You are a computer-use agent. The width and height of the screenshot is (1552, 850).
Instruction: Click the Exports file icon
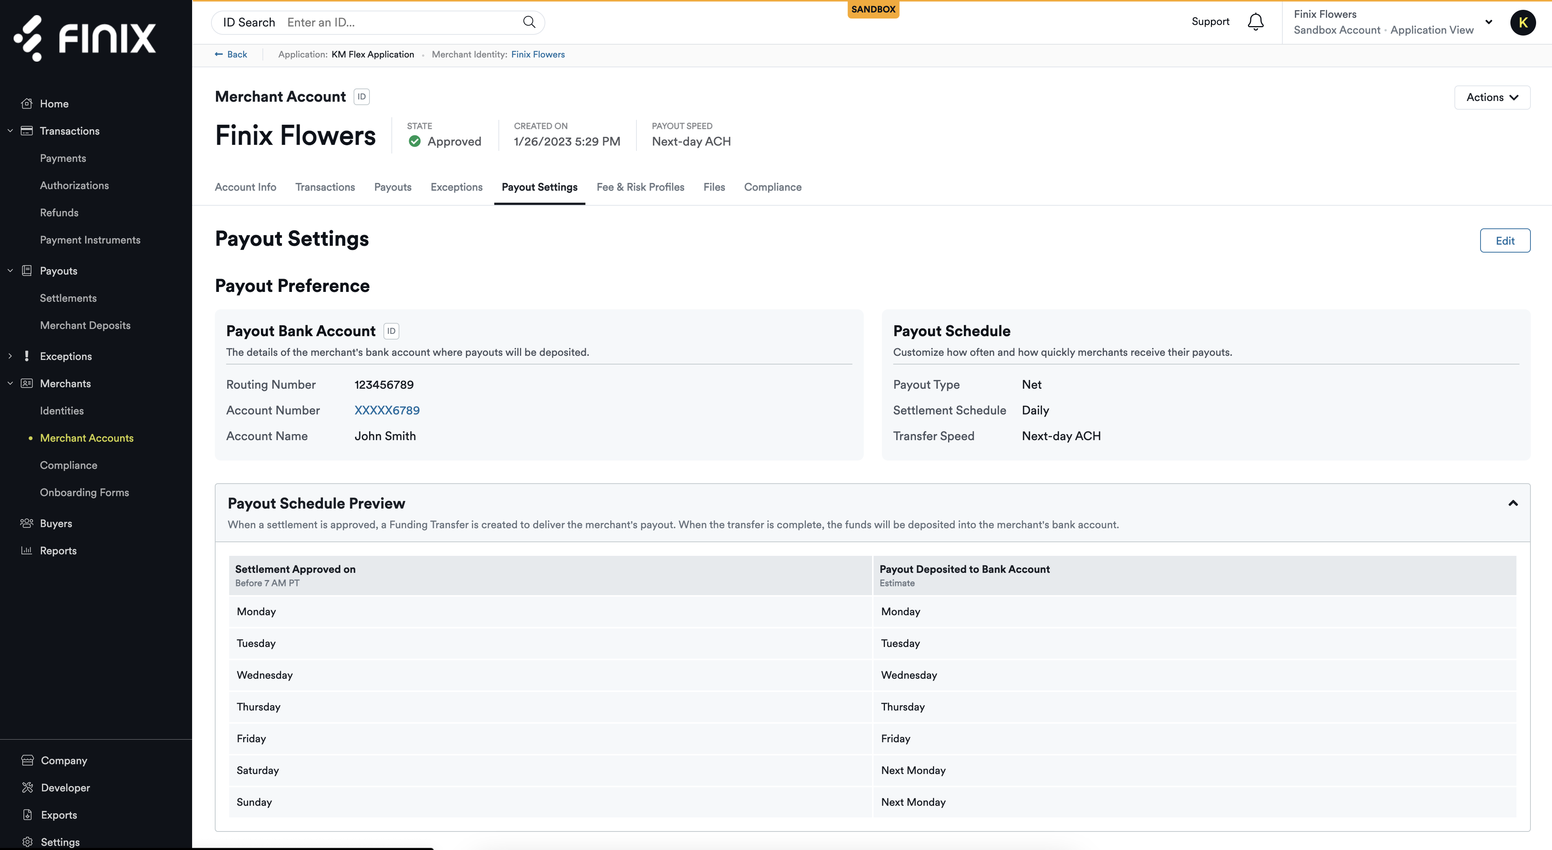[x=27, y=814]
